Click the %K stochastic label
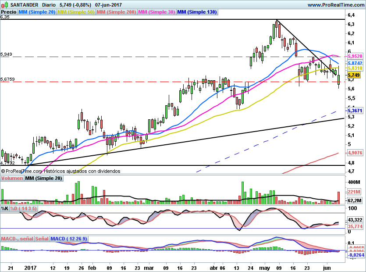Image resolution: width=366 pixels, height=272 pixels. (x=5, y=208)
